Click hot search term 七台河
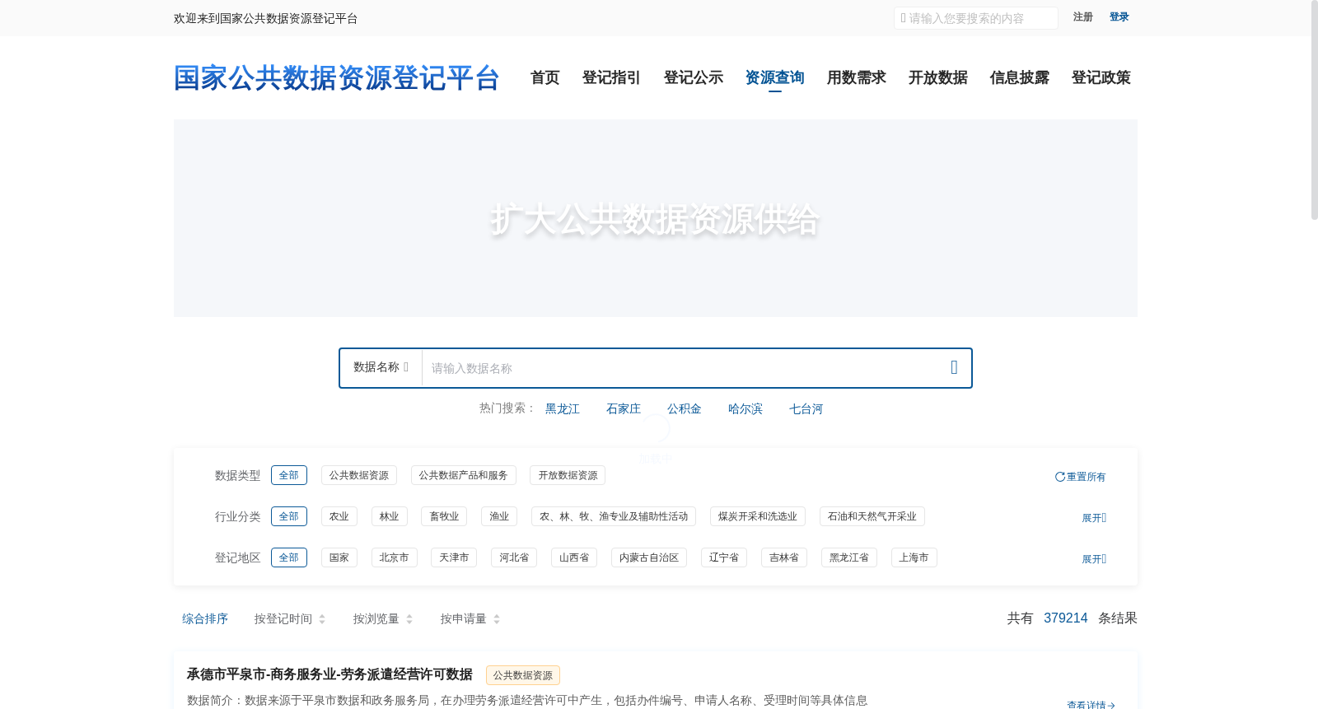Screen dimensions: 1318x709 806,408
